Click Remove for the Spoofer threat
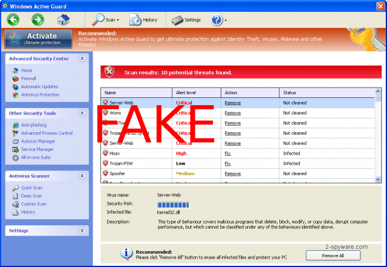Screen dimensions: 387x267 pos(233,174)
